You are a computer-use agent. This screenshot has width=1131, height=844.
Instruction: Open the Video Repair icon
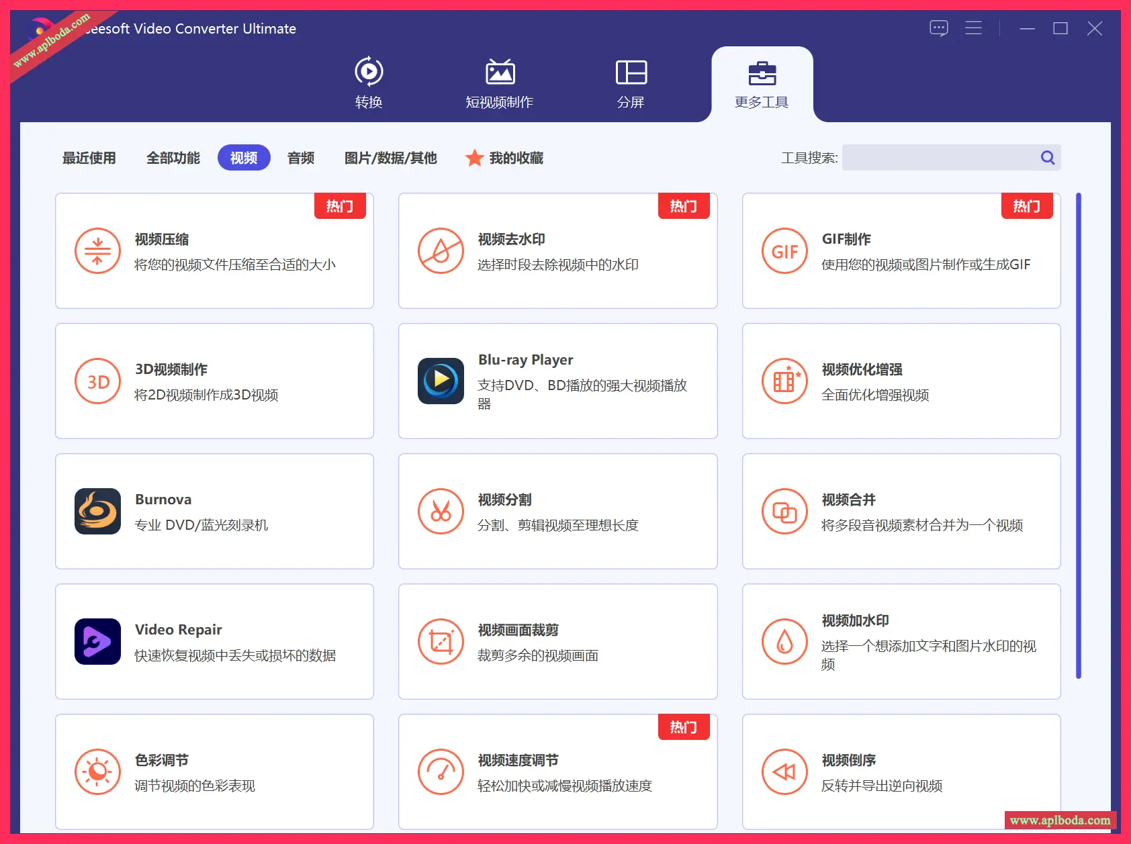coord(97,642)
